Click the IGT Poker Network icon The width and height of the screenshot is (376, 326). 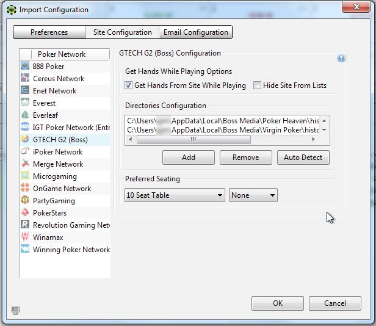coord(25,127)
